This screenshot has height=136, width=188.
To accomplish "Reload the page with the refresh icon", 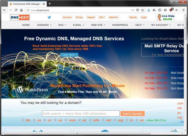I will 16,10.
